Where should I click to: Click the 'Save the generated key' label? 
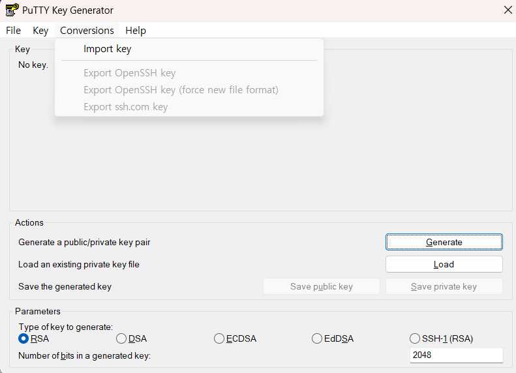(x=65, y=286)
